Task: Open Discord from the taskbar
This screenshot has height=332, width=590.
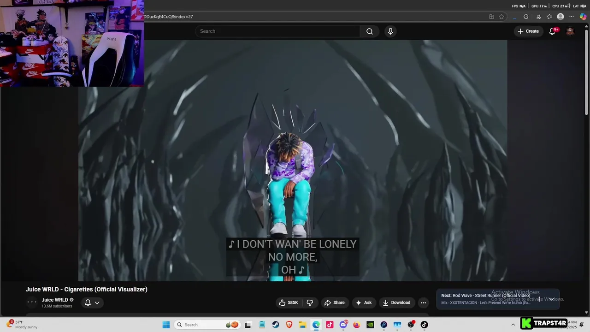Action: point(343,325)
